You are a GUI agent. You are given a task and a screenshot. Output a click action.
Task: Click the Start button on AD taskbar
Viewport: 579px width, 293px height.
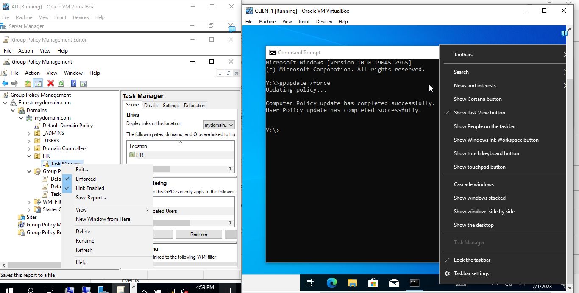tap(8, 290)
